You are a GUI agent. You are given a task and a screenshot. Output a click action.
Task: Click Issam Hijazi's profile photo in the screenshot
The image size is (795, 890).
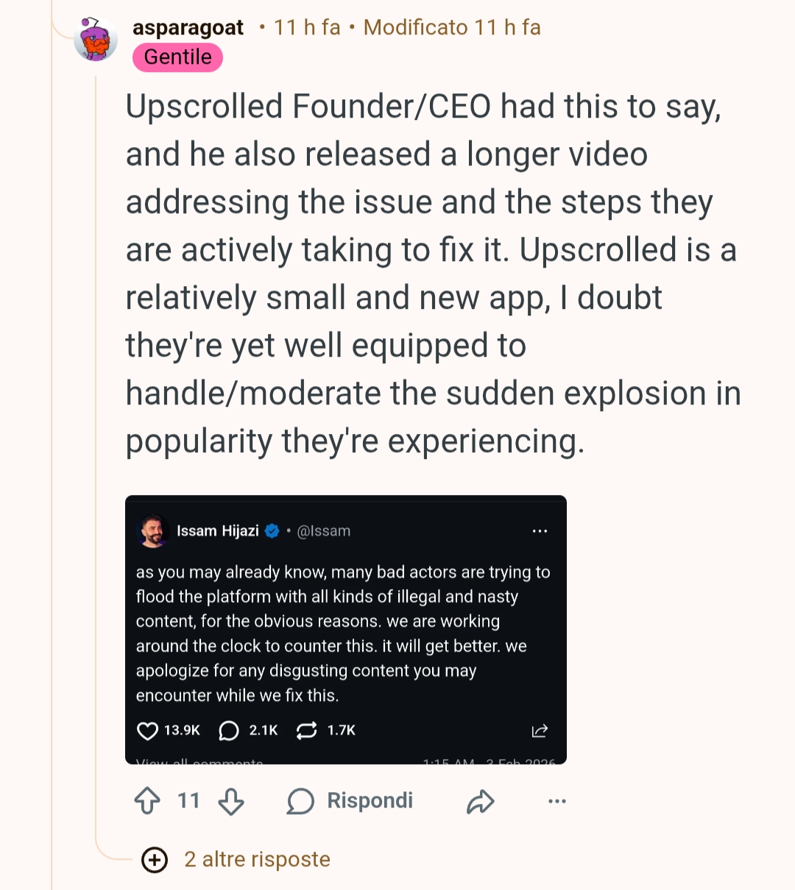click(x=154, y=531)
